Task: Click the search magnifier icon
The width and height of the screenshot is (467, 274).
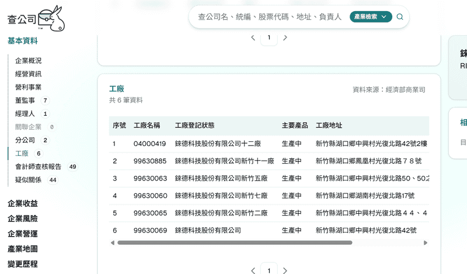Action: pyautogui.click(x=400, y=17)
